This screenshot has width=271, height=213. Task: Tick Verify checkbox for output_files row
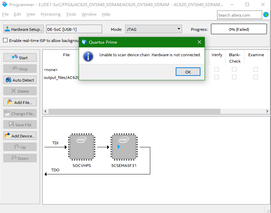216,77
